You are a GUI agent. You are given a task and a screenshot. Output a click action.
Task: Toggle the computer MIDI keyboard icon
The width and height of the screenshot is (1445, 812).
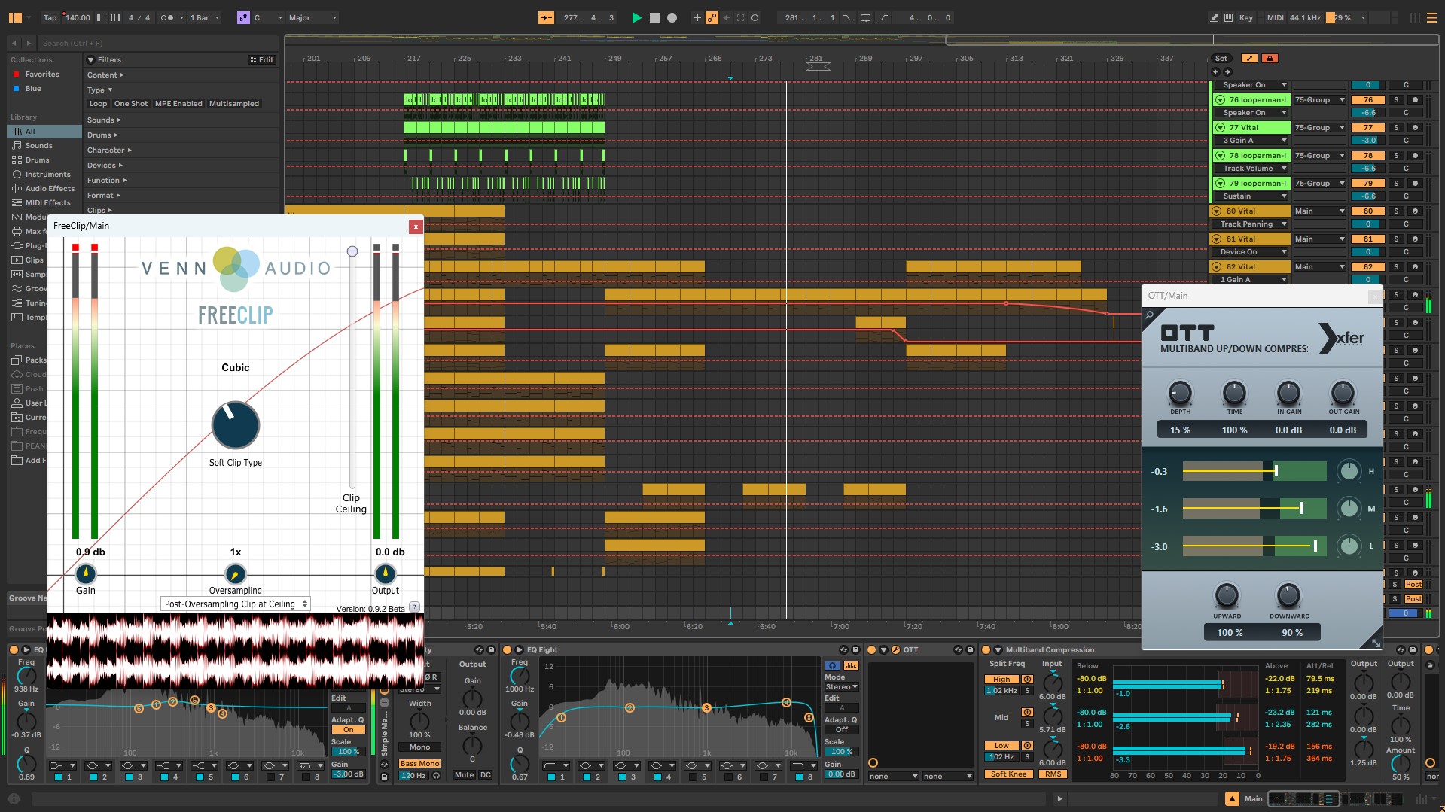(1229, 17)
